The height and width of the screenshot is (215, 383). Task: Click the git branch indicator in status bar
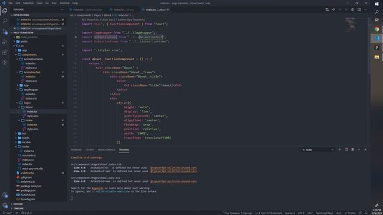pos(8,213)
